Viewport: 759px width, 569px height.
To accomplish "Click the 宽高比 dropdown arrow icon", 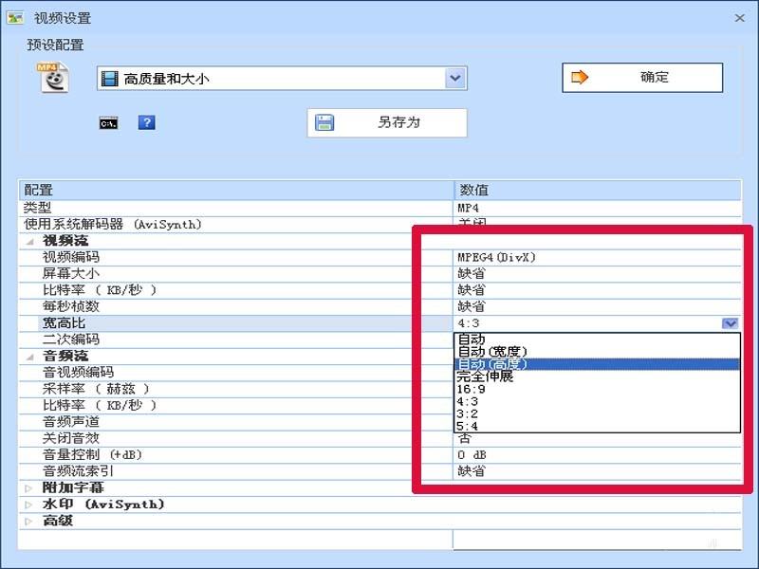I will pyautogui.click(x=729, y=322).
